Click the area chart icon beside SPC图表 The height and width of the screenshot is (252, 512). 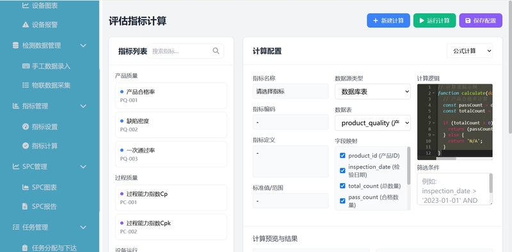point(26,187)
